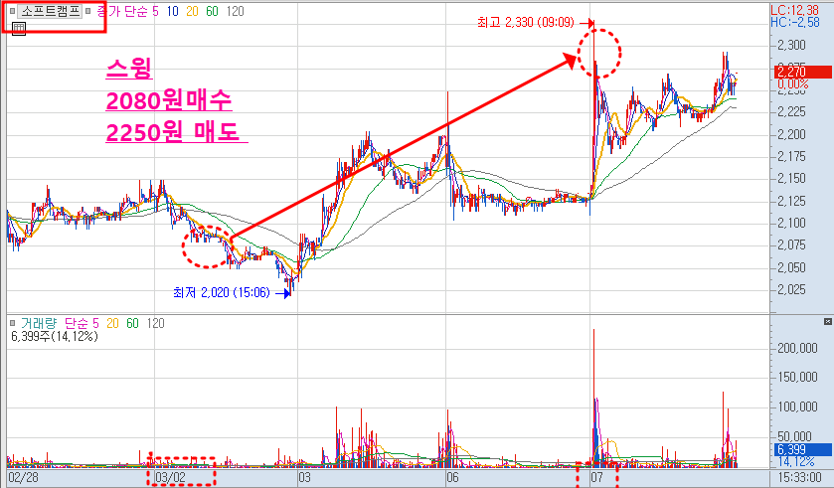
Task: Click the 02/28 date on time axis
Action: tap(23, 477)
